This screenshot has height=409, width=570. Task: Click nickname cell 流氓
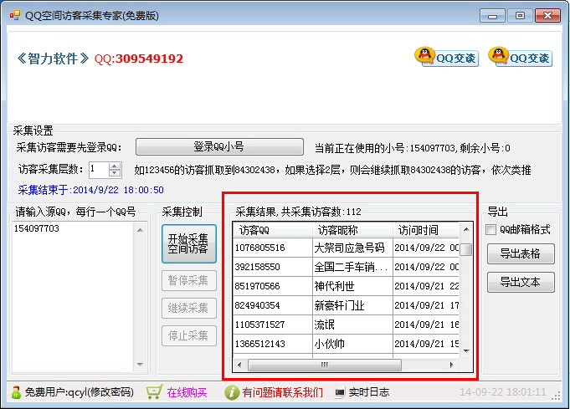coord(352,325)
